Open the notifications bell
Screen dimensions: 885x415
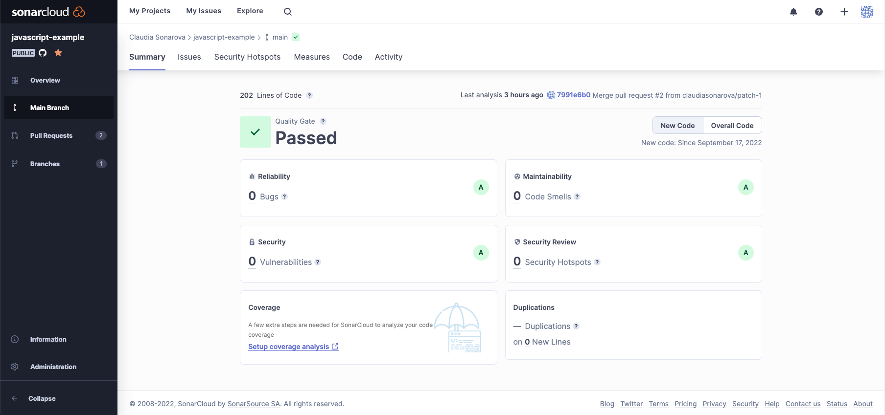(793, 12)
